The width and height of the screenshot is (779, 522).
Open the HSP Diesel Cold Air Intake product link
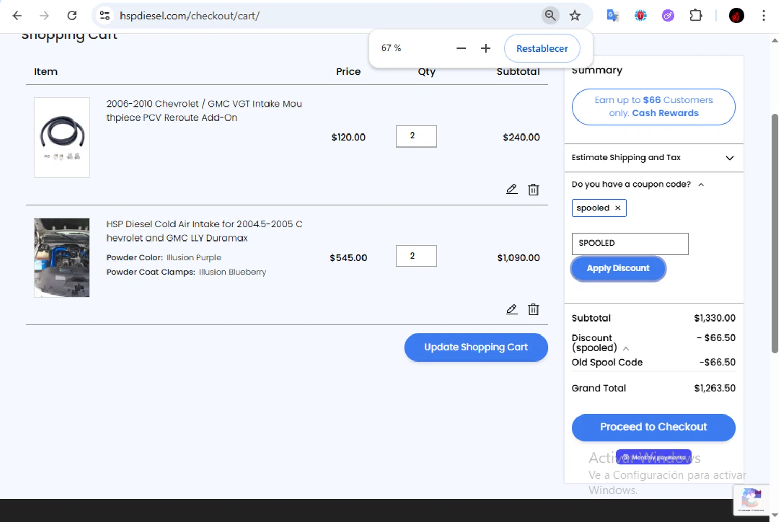click(205, 231)
